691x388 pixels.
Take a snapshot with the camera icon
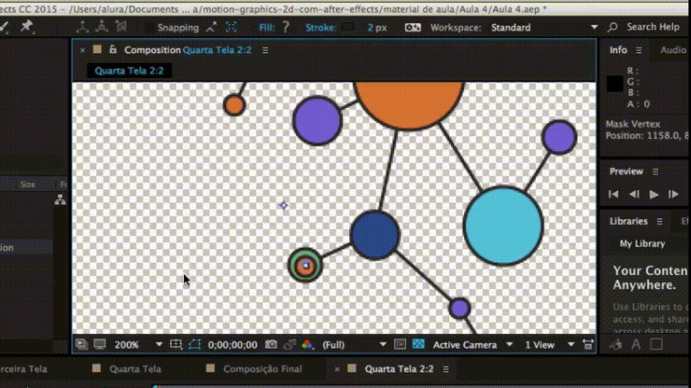[x=271, y=344]
